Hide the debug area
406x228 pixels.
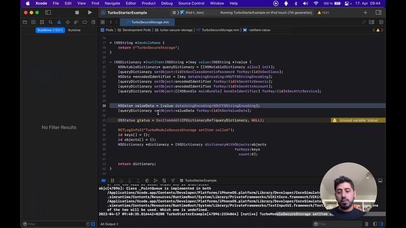[380, 180]
